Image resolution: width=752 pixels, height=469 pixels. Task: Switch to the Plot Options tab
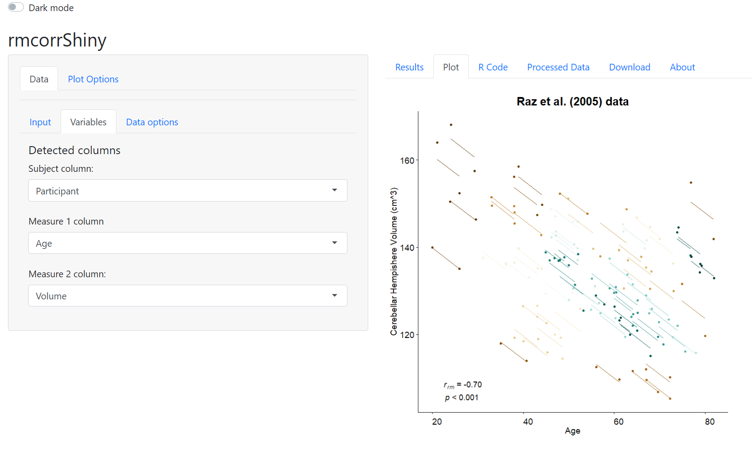[x=93, y=79]
